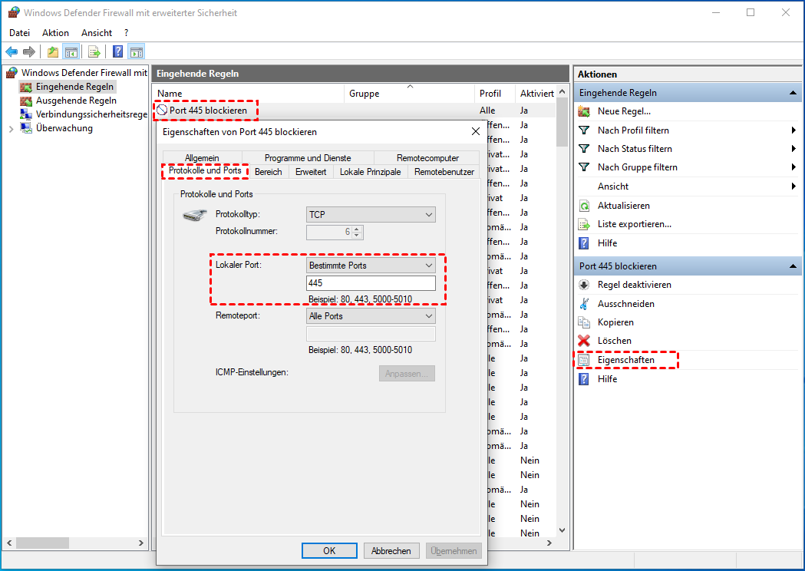The image size is (805, 571).
Task: Click Hilfe icon under Eingehende Regeln actions
Action: [584, 243]
